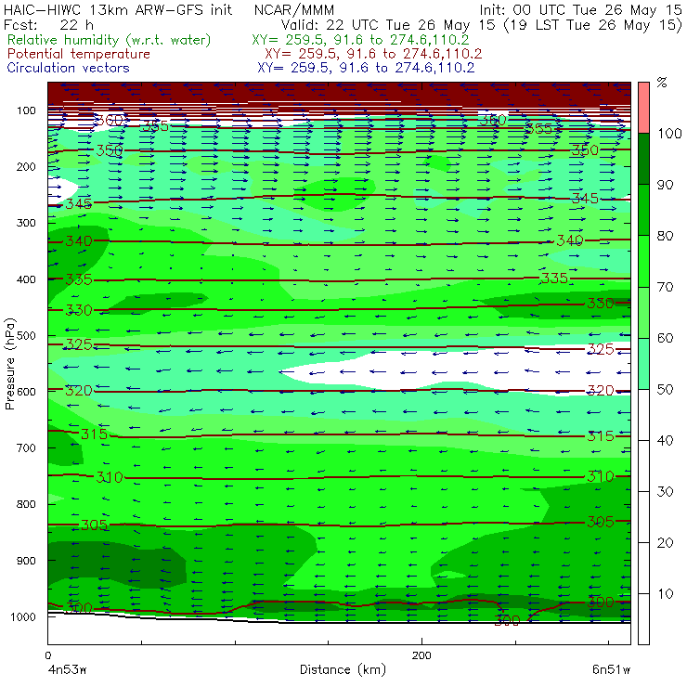Click the '%' unit label above colorbar
Image resolution: width=687 pixels, height=687 pixels.
pyautogui.click(x=662, y=82)
